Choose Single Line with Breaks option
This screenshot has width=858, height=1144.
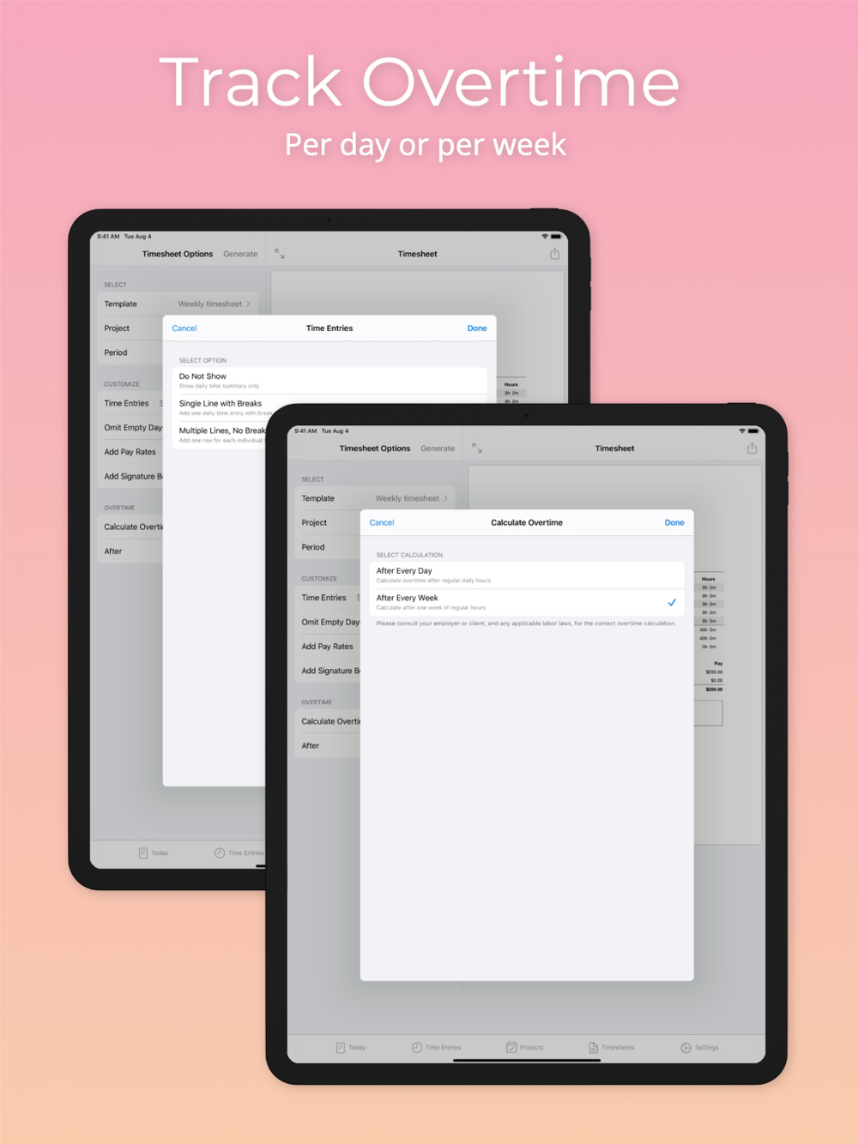329,407
